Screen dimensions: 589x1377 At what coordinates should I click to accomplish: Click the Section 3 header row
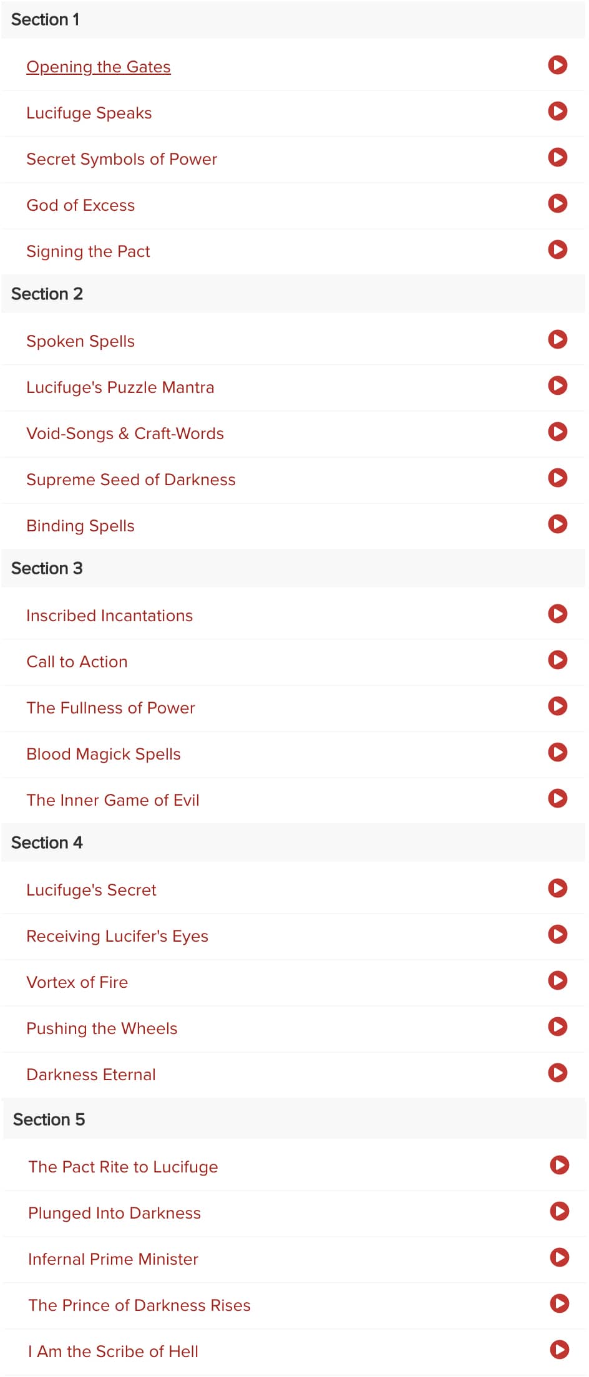tap(293, 568)
